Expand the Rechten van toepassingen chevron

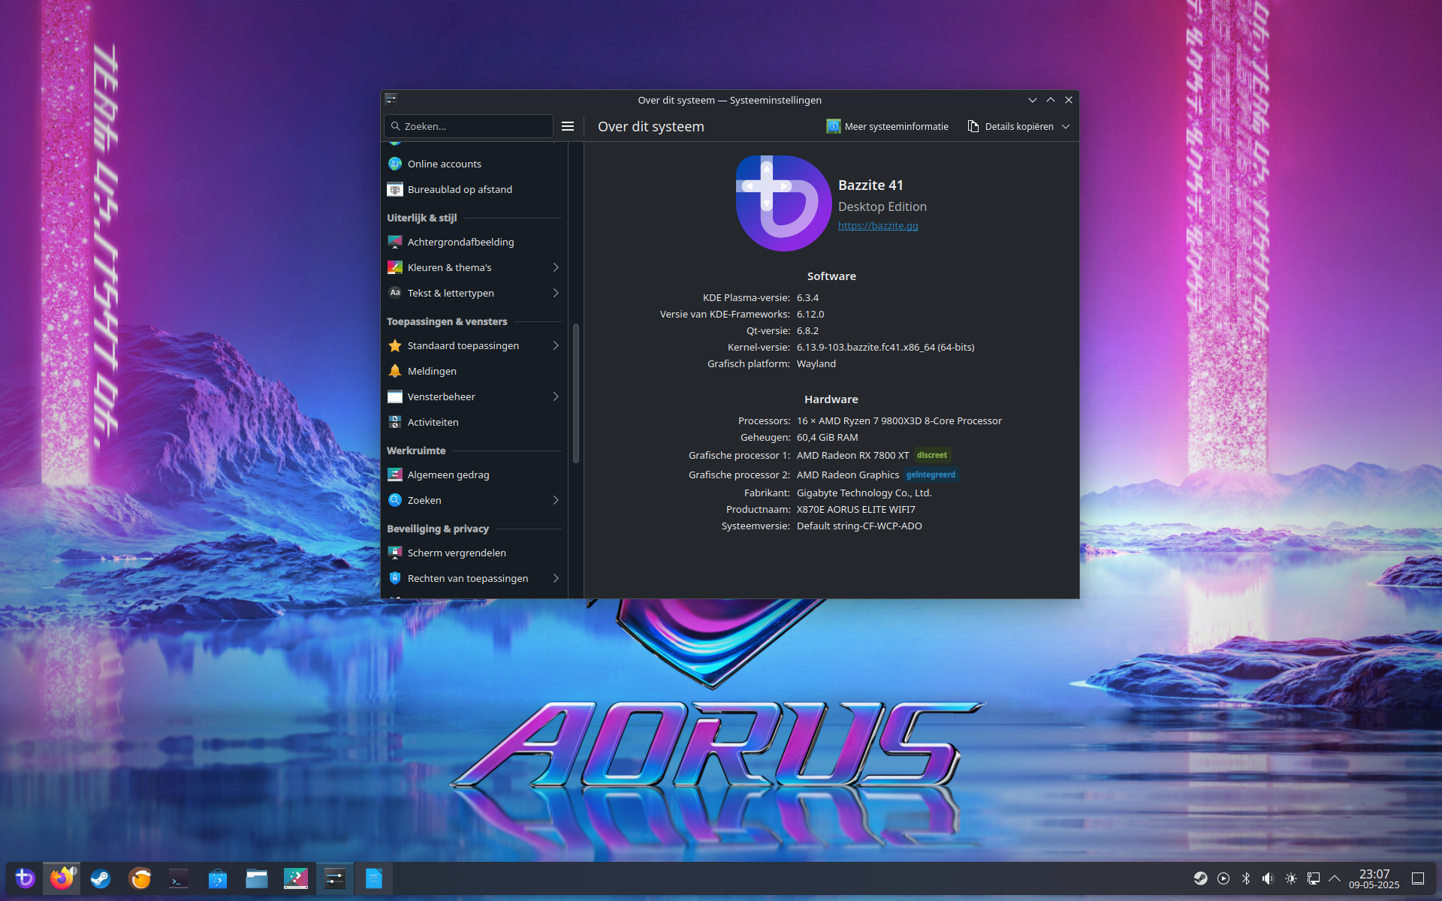coord(556,578)
